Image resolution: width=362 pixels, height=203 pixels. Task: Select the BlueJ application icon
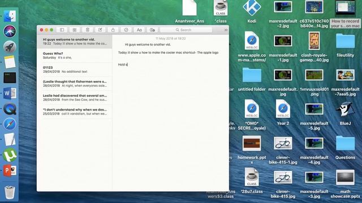click(345, 109)
